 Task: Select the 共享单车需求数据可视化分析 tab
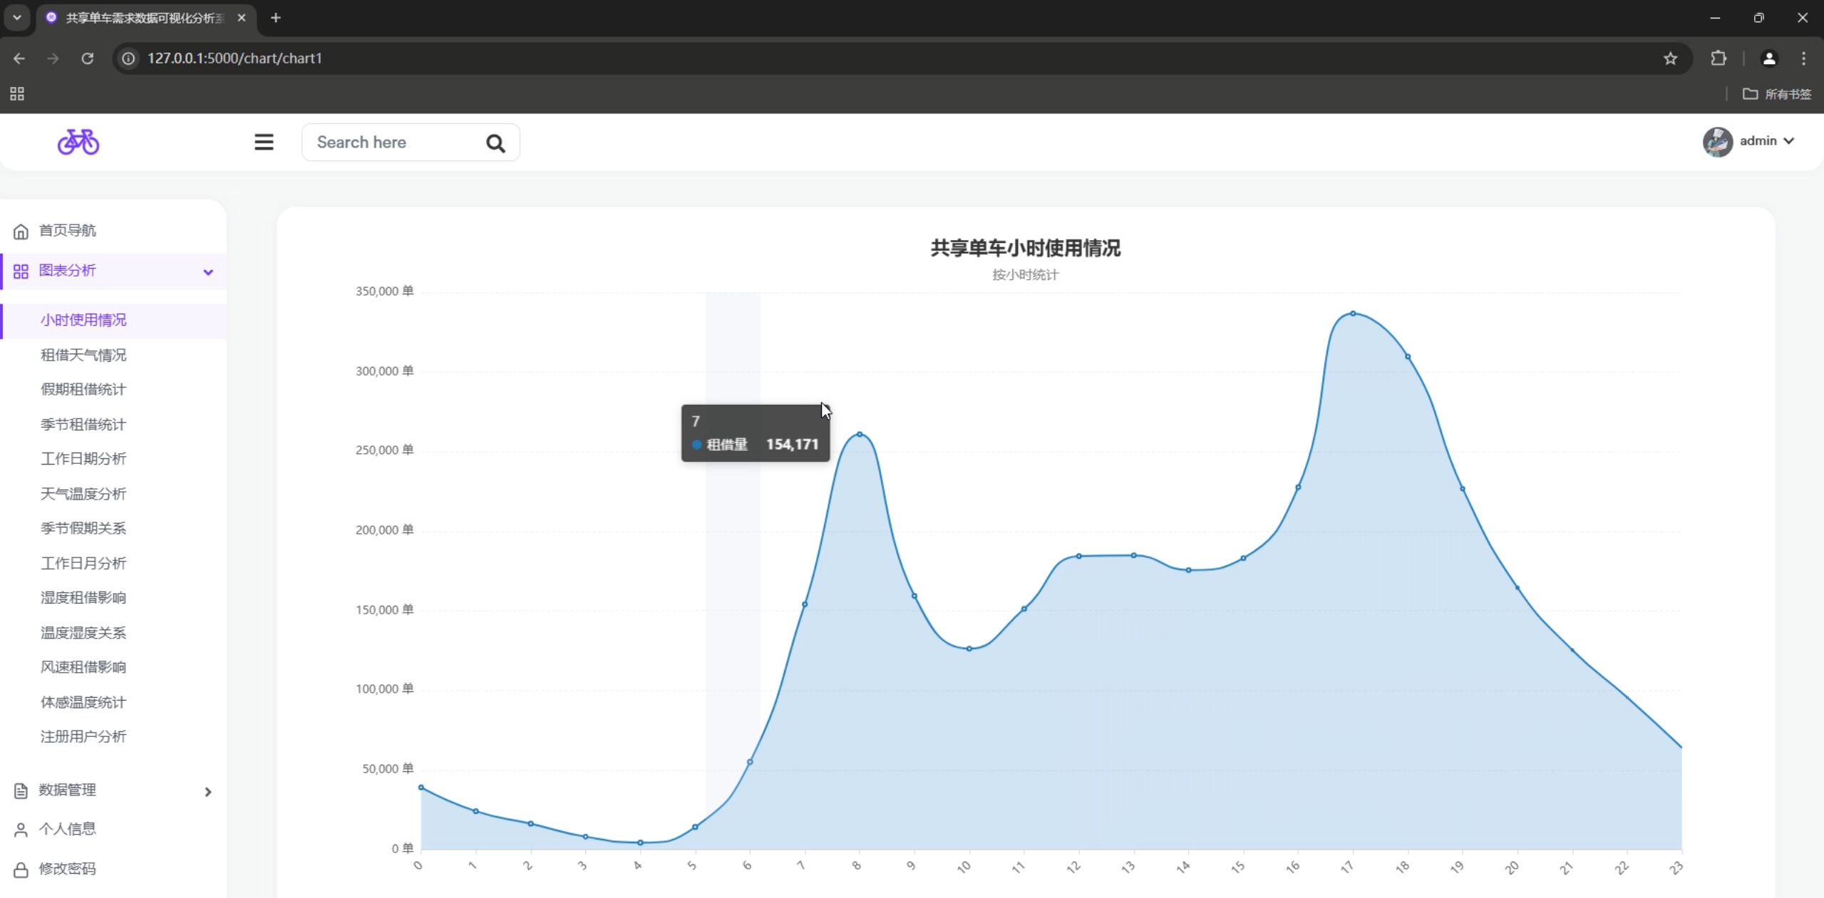145,18
